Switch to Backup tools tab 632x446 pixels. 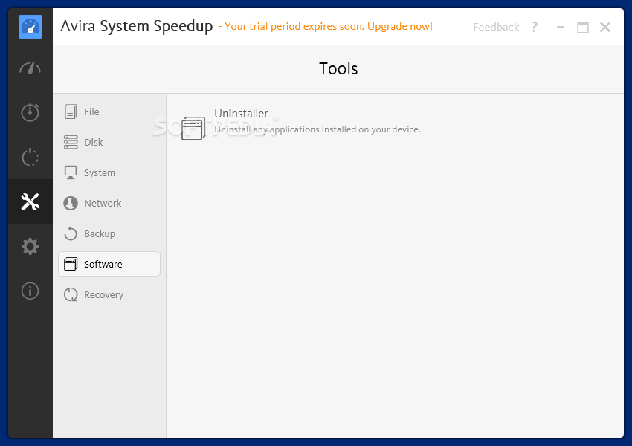[x=109, y=233]
